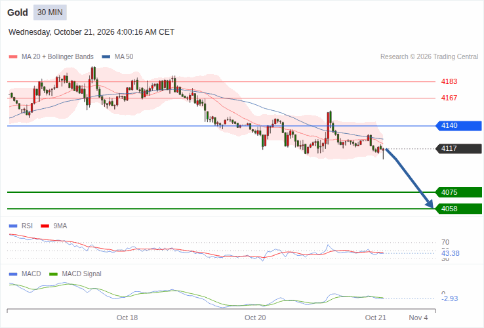Click the MACD Signal legend swatch
This screenshot has width=484, height=328.
tap(53, 274)
